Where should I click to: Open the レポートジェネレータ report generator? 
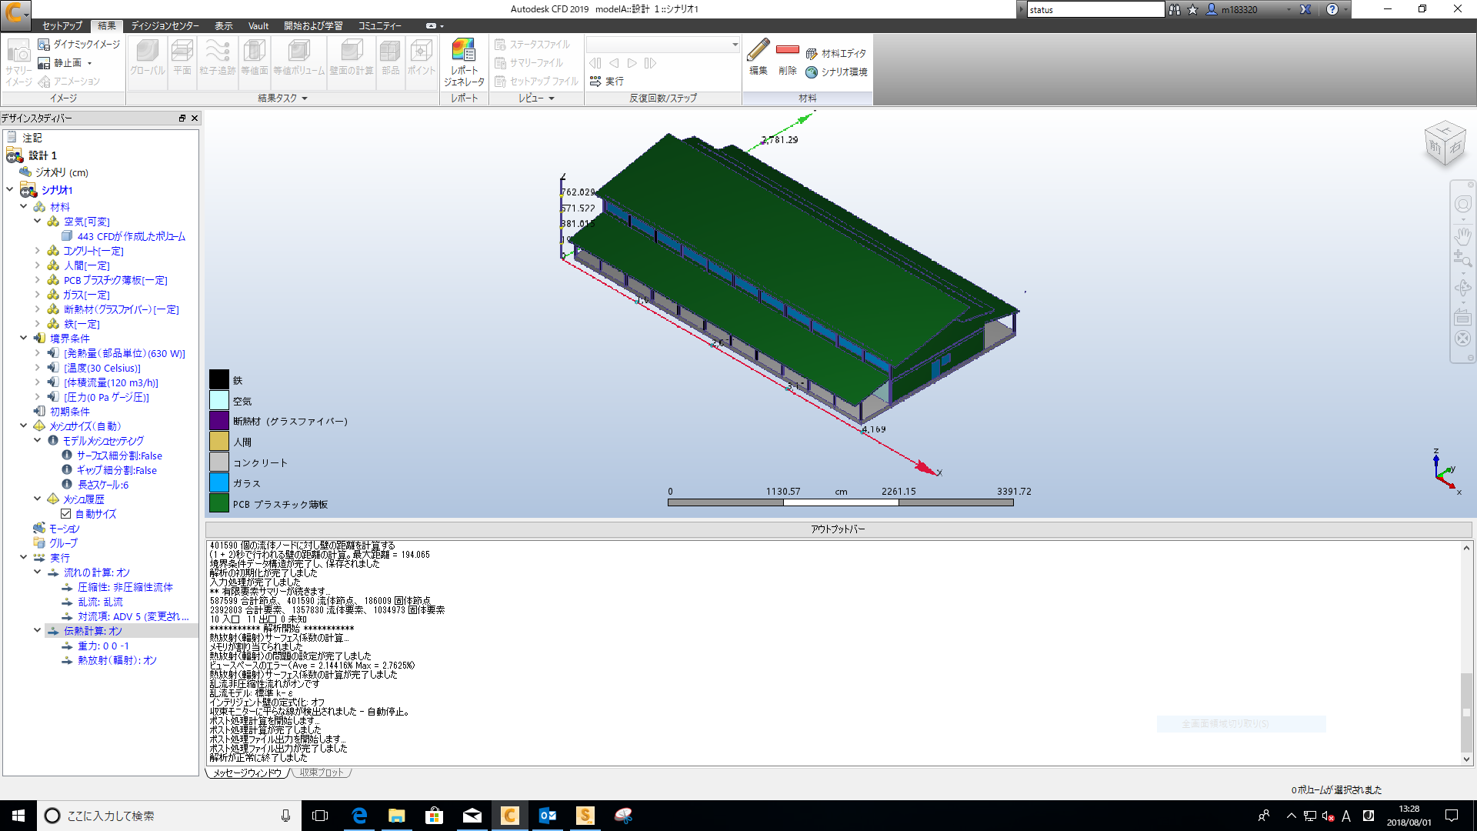(464, 62)
